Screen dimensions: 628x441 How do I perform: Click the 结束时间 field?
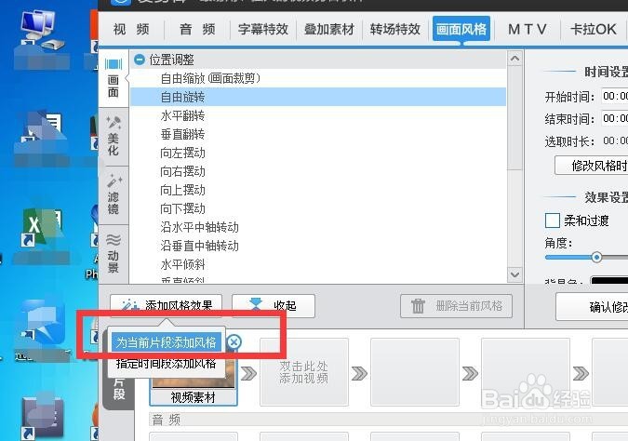click(615, 118)
